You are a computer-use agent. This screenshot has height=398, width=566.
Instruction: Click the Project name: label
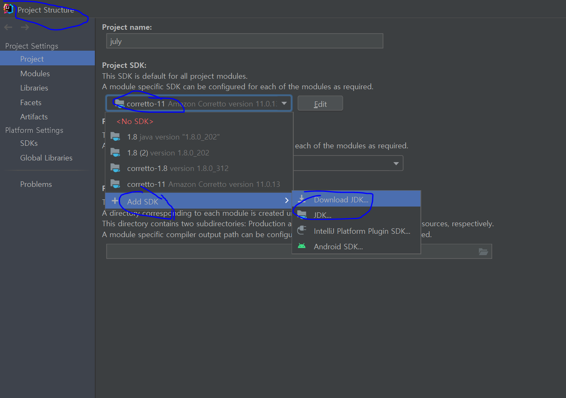click(x=127, y=27)
